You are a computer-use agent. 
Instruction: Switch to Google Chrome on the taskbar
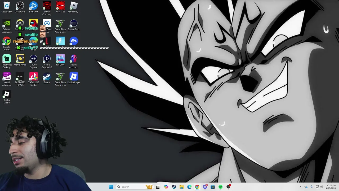[197, 187]
